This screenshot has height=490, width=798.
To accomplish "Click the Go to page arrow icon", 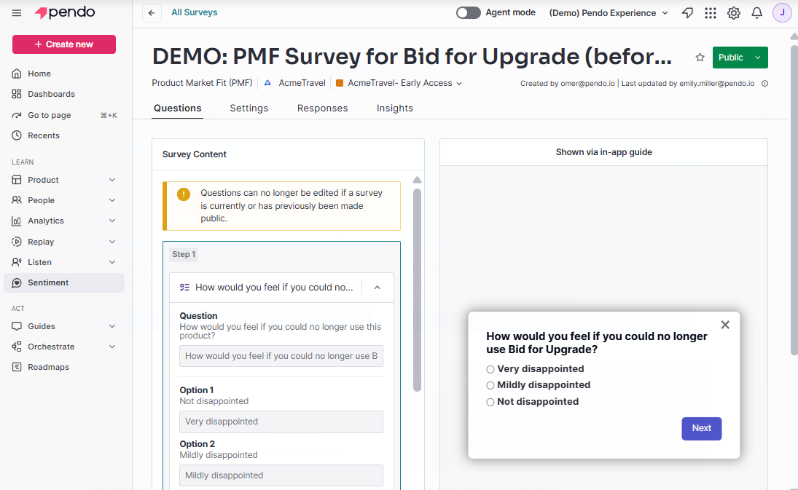I will (x=17, y=115).
